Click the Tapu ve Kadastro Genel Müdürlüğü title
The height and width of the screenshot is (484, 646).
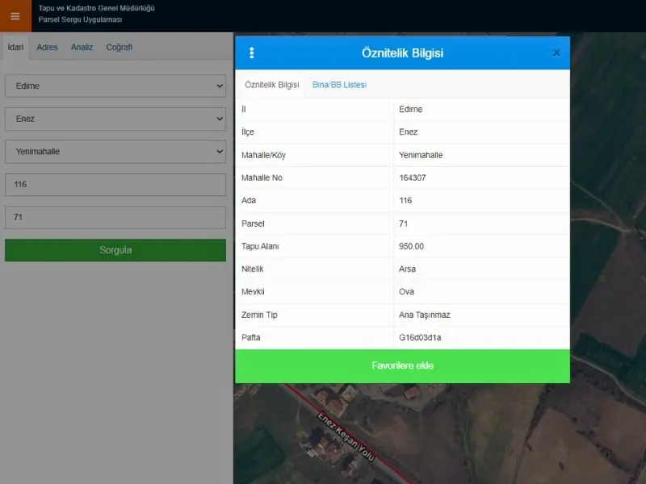(96, 8)
